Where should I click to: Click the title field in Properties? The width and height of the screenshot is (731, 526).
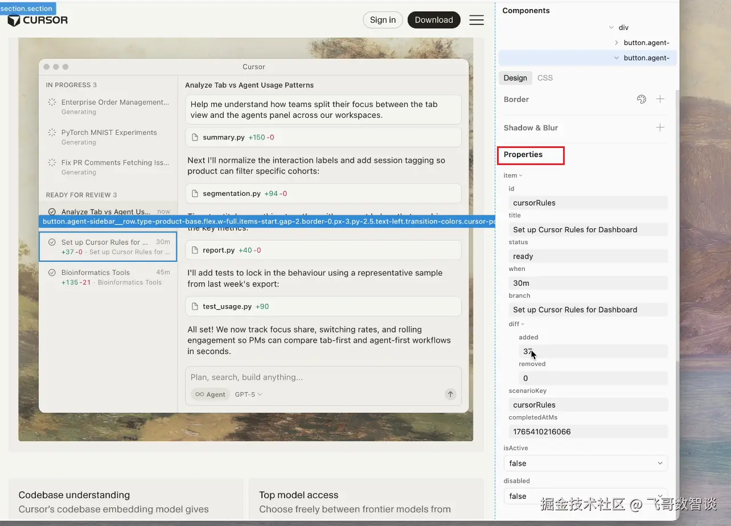click(588, 229)
